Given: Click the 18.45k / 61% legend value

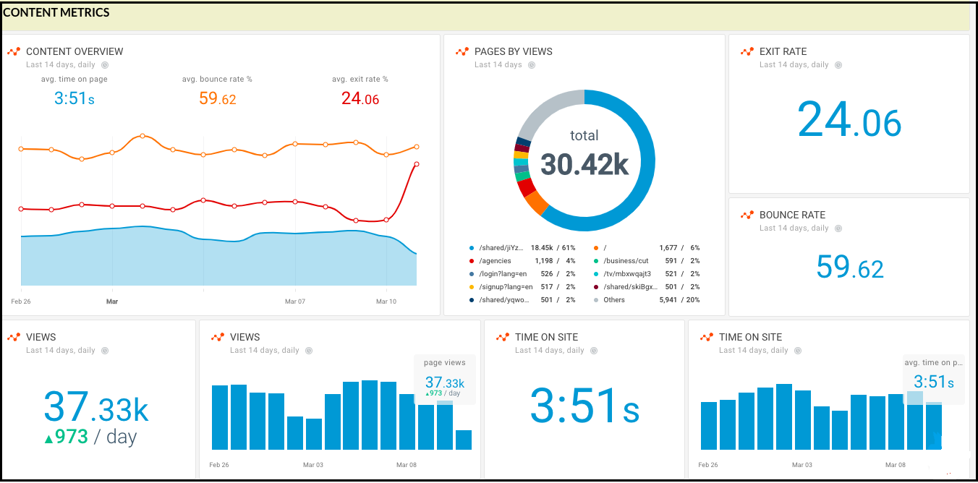Looking at the screenshot, I should point(553,248).
